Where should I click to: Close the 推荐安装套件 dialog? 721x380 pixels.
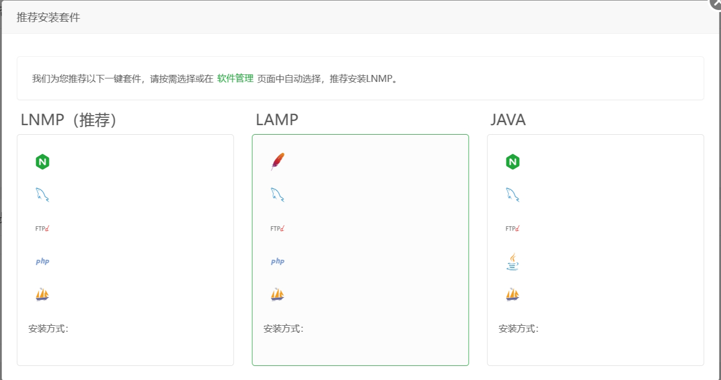click(716, 3)
